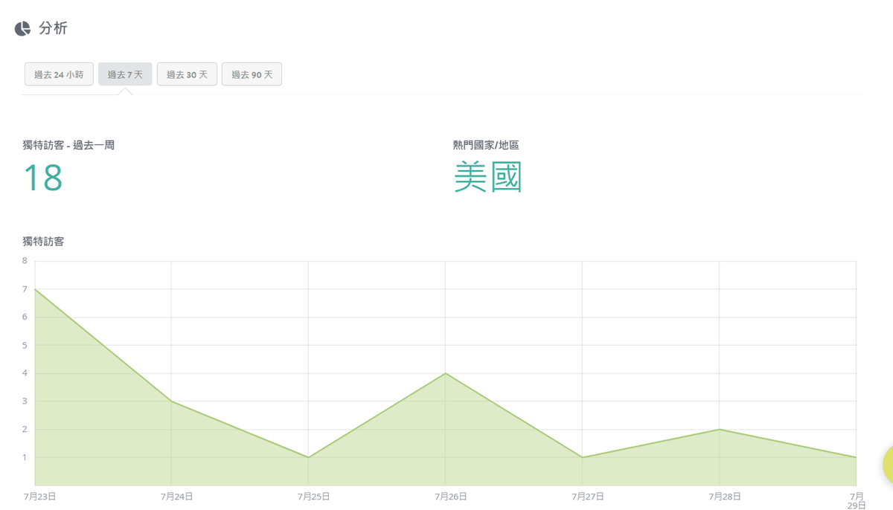Viewport: 893px width, 510px height.
Task: Click the 7月29日 data point on chart
Action: (x=856, y=457)
